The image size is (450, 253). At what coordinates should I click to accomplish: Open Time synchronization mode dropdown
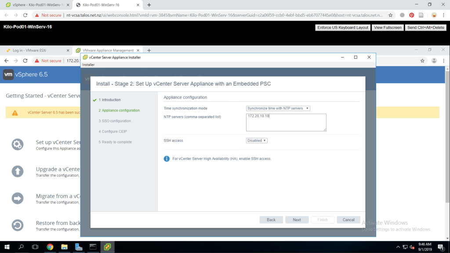(278, 108)
